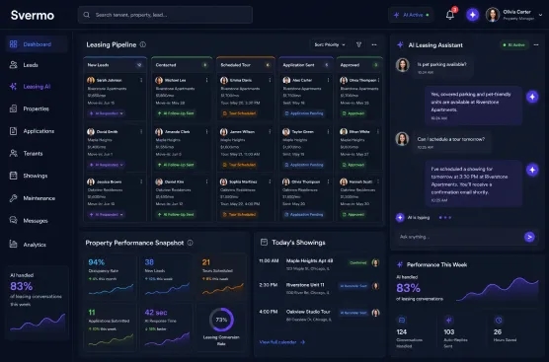Open Ethan White's lead card name

(x=359, y=132)
